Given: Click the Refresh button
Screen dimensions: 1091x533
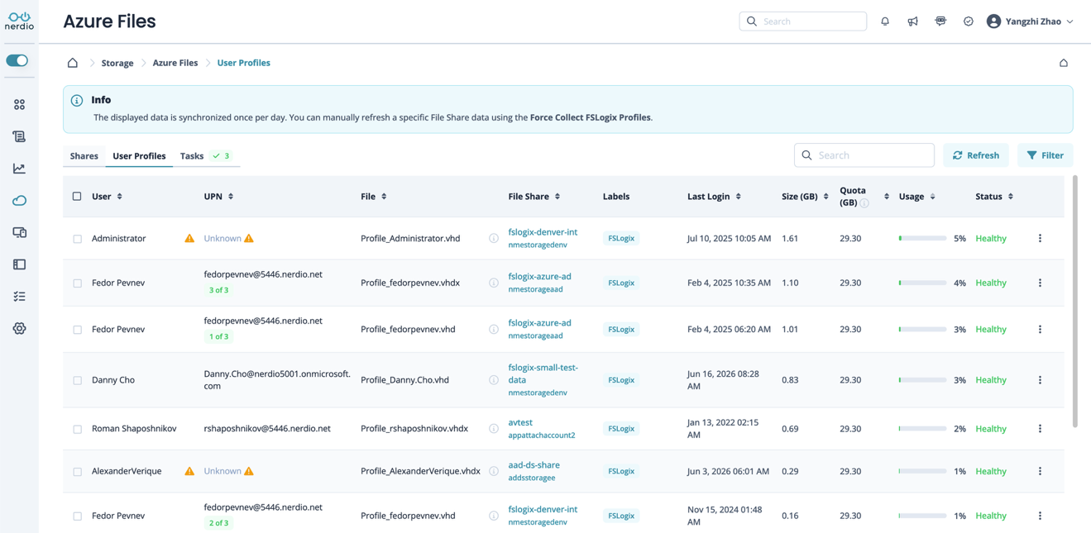Looking at the screenshot, I should coord(976,155).
